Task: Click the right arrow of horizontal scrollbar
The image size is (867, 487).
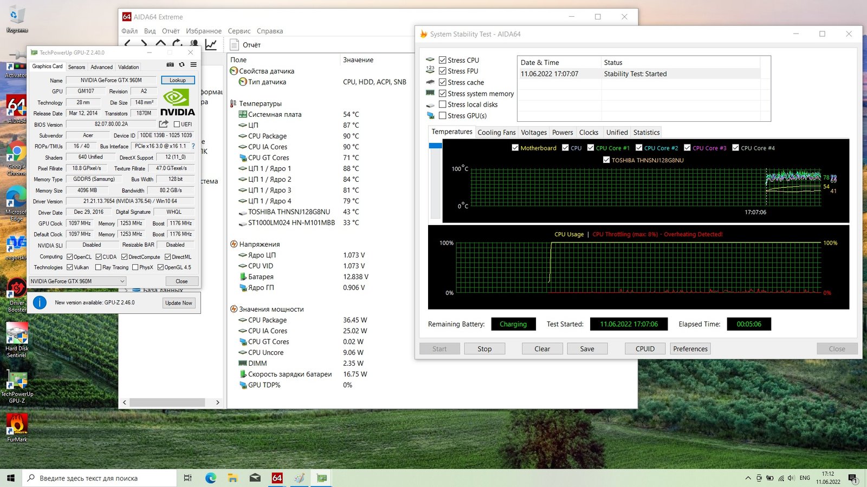Action: click(218, 403)
